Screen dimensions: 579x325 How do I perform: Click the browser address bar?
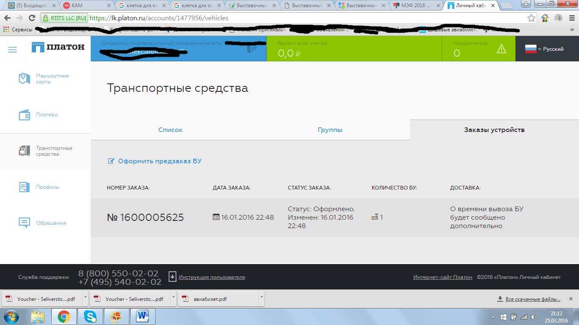pos(297,18)
